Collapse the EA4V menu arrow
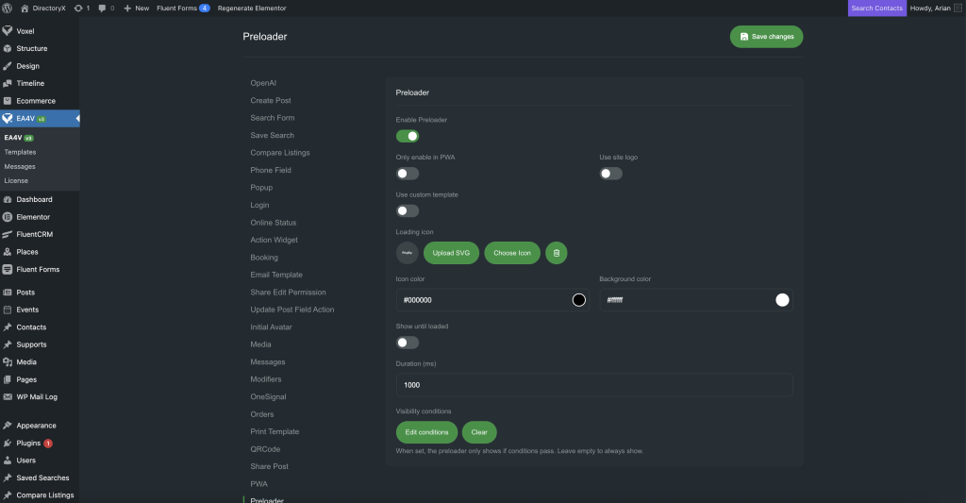This screenshot has width=966, height=503. (x=76, y=118)
